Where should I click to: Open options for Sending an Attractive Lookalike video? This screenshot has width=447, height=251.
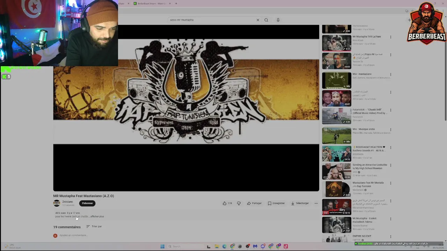(x=390, y=165)
